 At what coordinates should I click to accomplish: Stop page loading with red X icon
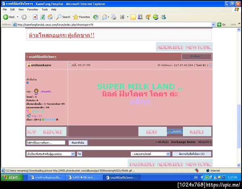pos(35,17)
